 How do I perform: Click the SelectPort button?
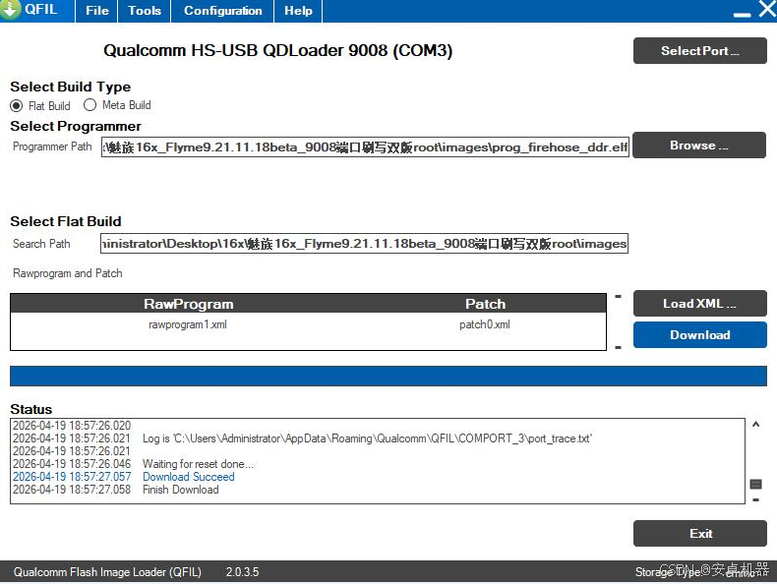coord(699,50)
